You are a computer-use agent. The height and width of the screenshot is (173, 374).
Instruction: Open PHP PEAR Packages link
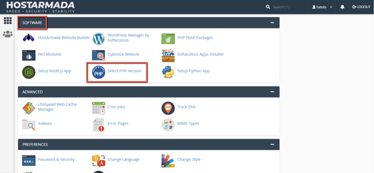[x=195, y=38]
